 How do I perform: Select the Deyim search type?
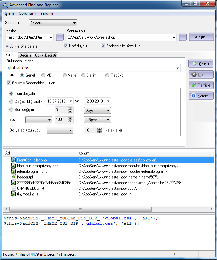tap(83, 75)
